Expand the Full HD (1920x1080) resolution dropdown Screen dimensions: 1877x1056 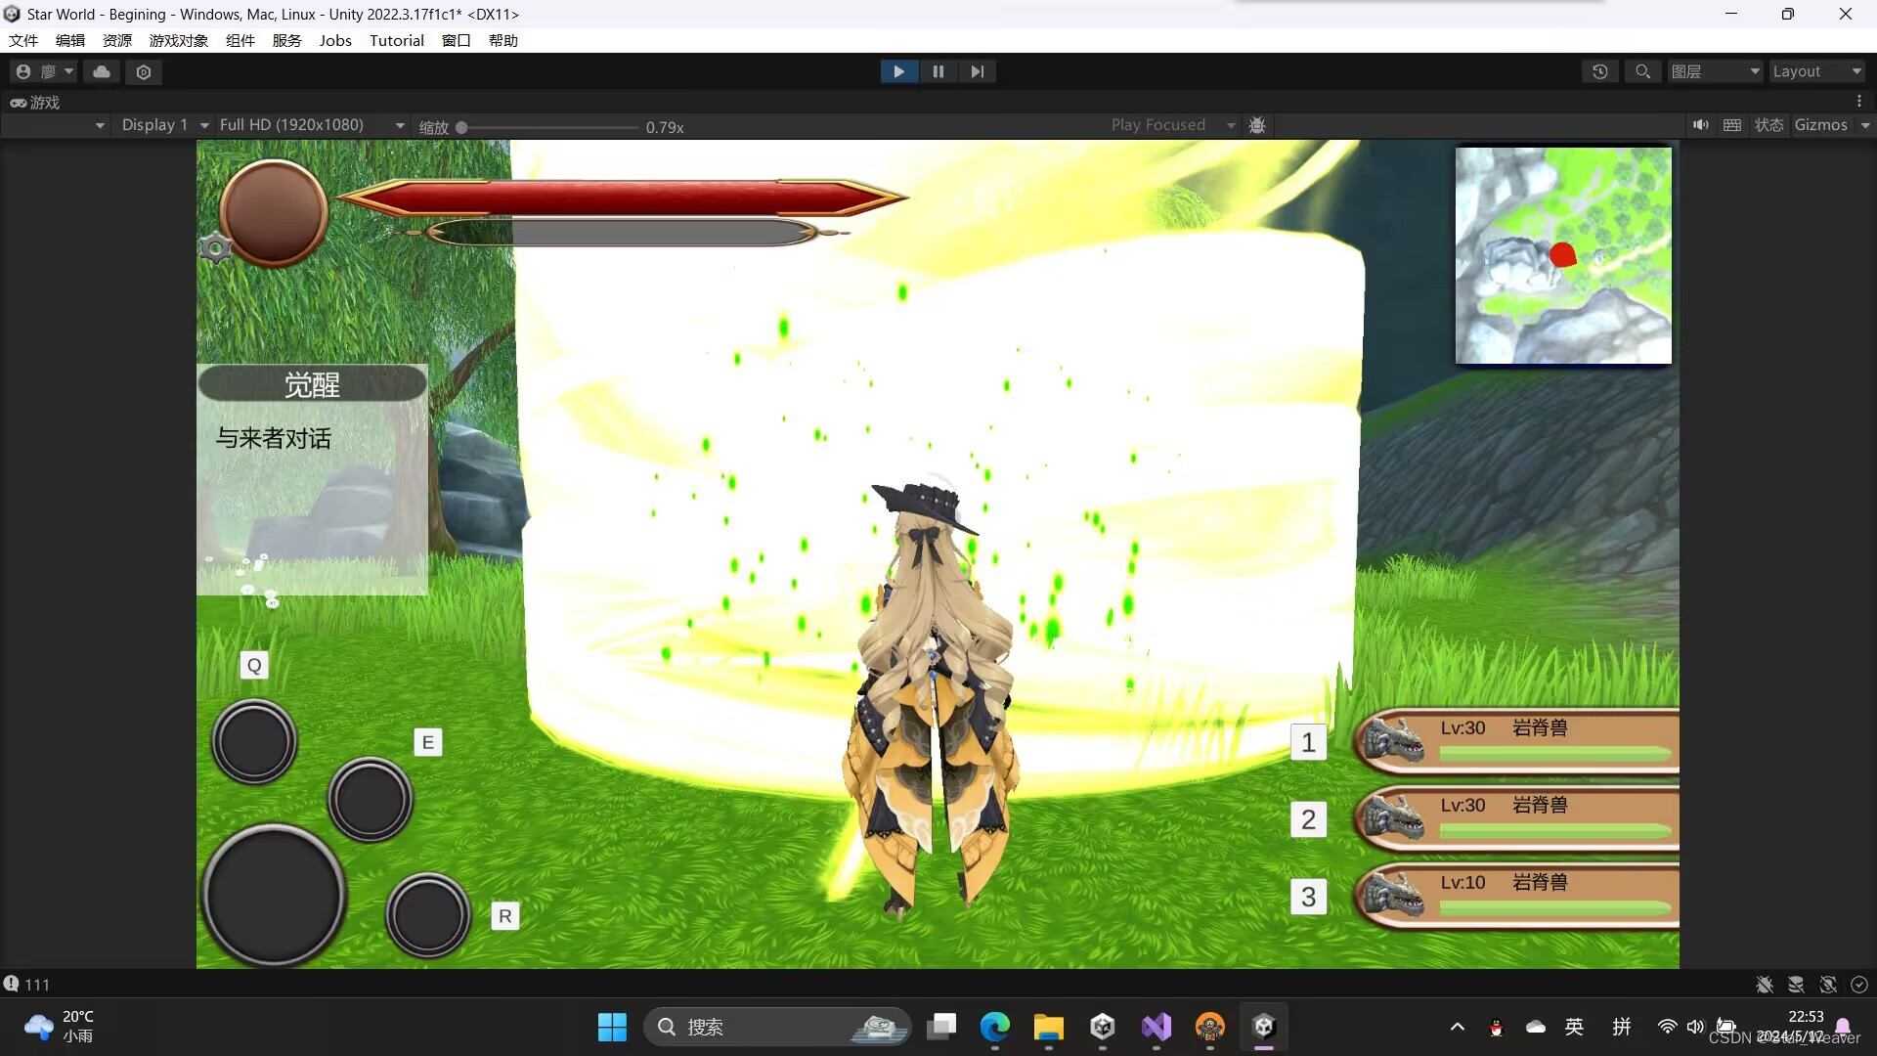click(x=311, y=125)
